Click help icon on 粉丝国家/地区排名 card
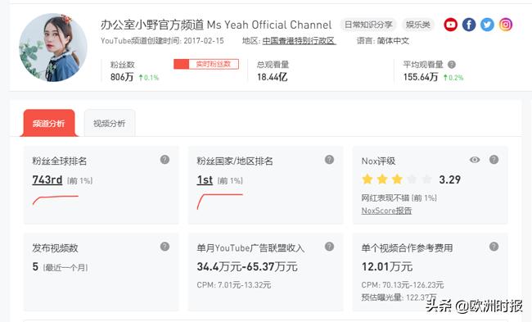The image size is (532, 322). (x=330, y=160)
